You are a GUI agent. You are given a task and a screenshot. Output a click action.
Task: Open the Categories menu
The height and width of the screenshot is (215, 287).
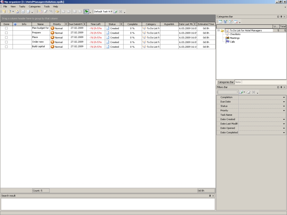[x=34, y=6]
